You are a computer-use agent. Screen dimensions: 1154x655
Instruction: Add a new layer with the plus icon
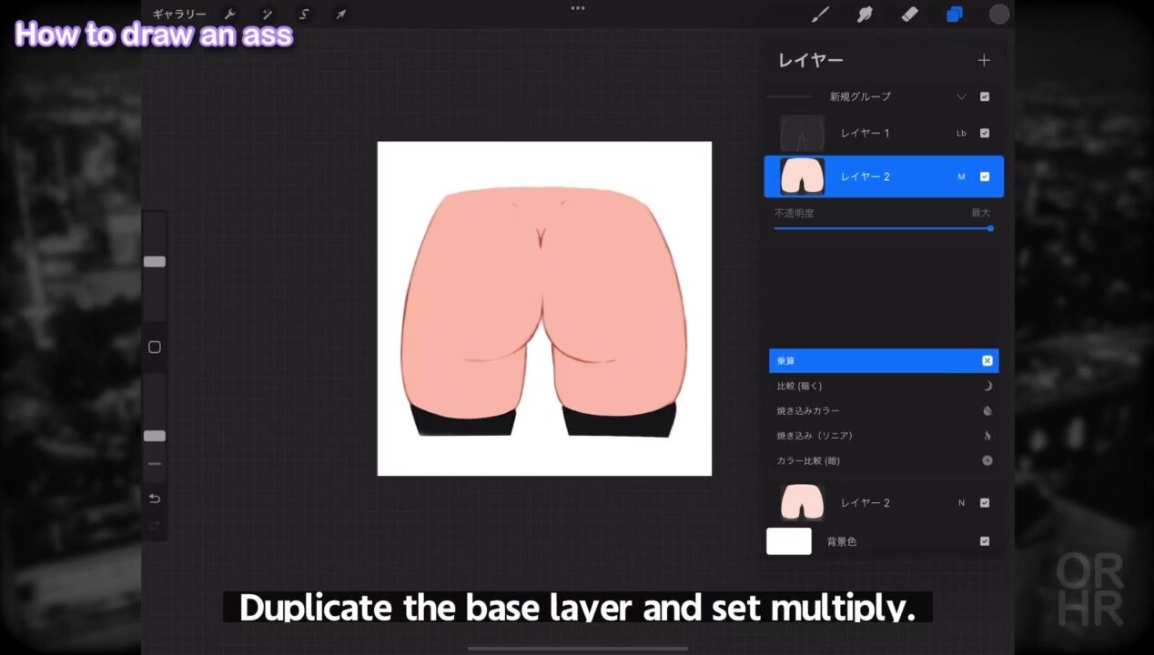(x=984, y=60)
